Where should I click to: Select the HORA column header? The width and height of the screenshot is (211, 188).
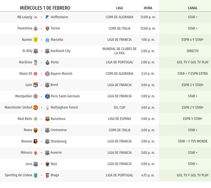(148, 8)
